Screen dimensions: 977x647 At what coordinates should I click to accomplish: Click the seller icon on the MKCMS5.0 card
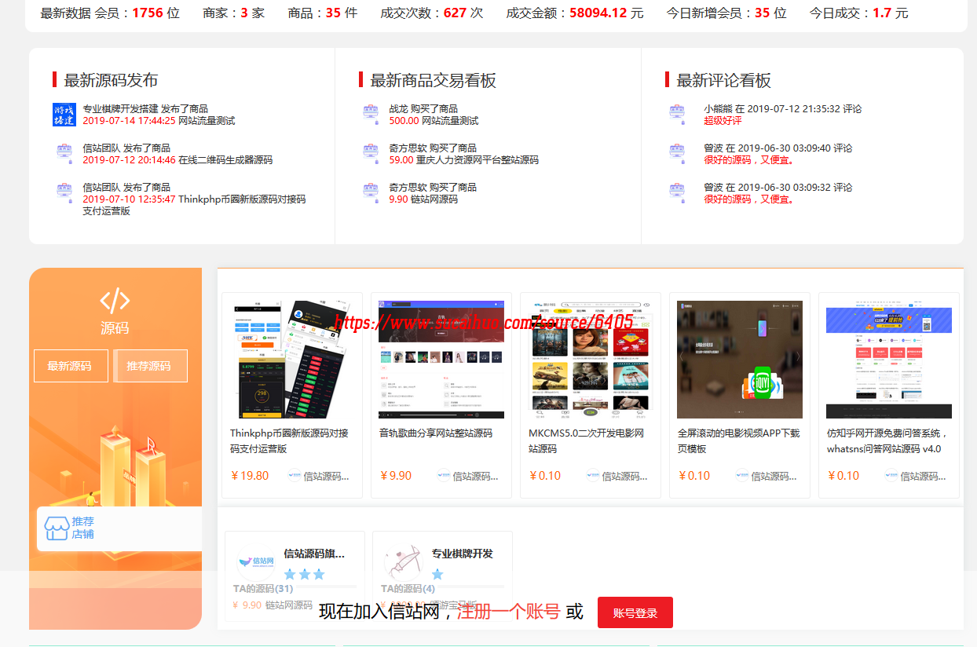pos(593,475)
